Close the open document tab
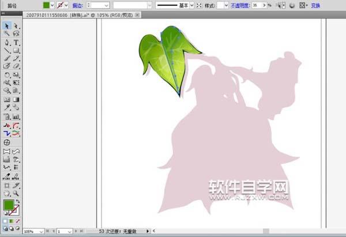346x237 pixels. pos(136,14)
